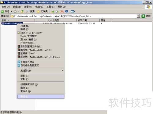
Task: Click Baidu icon beside 自动备份到百度云
Action: 19,65
